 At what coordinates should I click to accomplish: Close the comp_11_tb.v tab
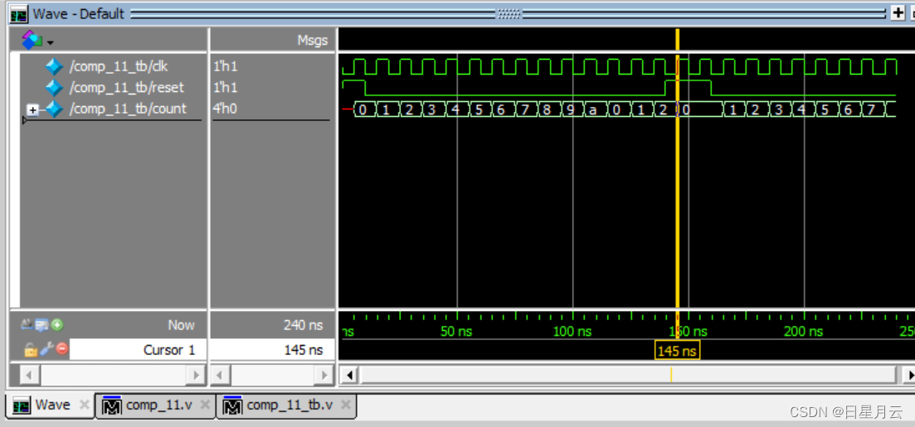[345, 405]
